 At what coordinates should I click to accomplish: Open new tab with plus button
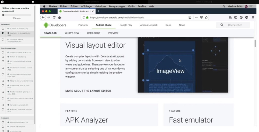coord(98,11)
